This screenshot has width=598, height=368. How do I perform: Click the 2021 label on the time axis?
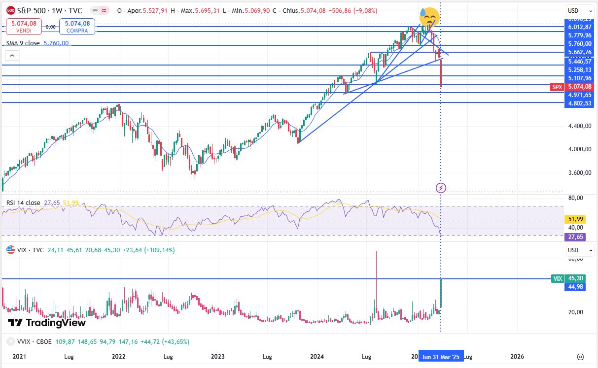[19, 357]
